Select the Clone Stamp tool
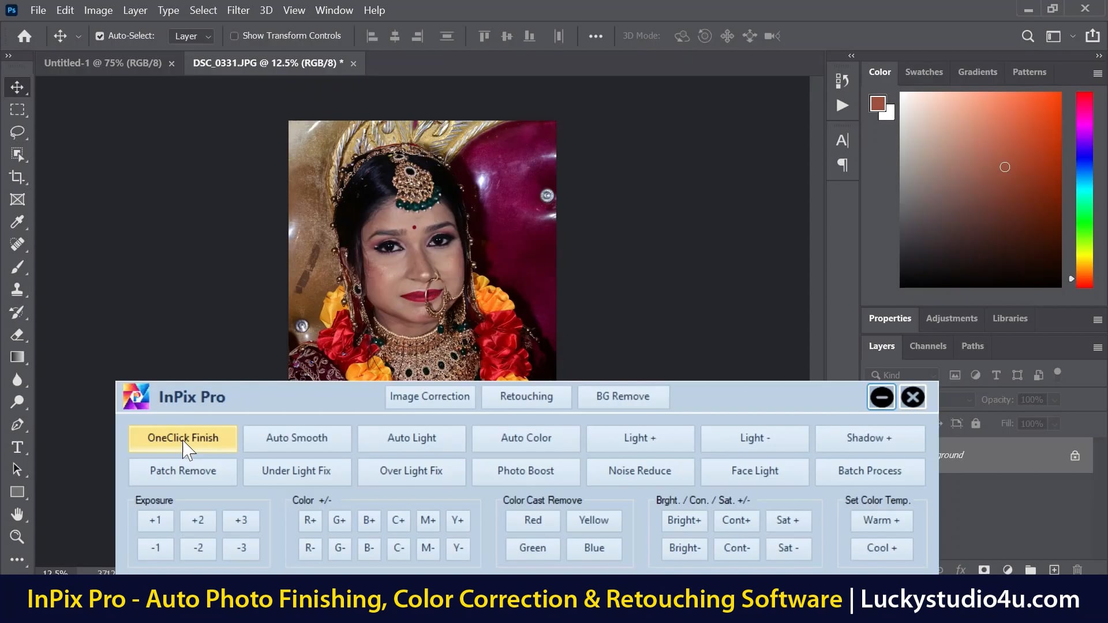This screenshot has height=623, width=1108. tap(17, 290)
